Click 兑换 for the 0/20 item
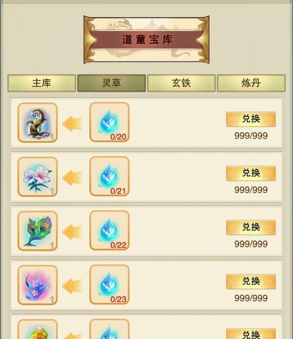The width and height of the screenshot is (293, 339). point(251,119)
